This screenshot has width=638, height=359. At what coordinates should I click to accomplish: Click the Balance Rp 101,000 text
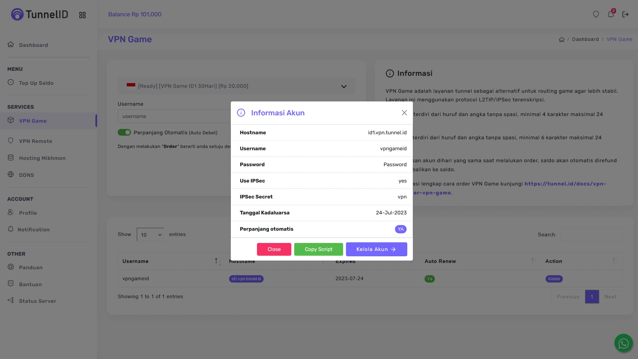pos(135,14)
